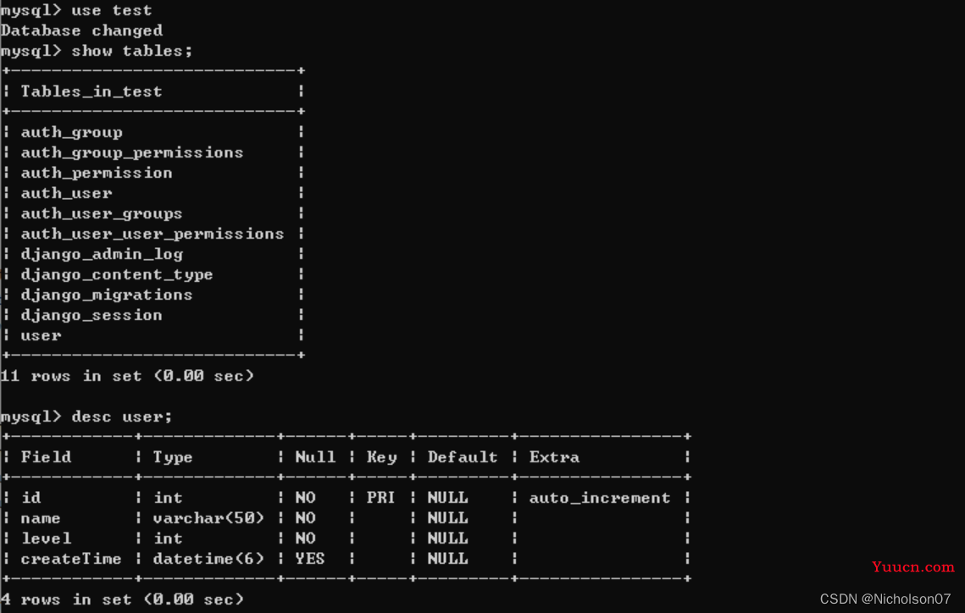This screenshot has width=965, height=613.
Task: Click the createTime field name
Action: click(x=71, y=558)
